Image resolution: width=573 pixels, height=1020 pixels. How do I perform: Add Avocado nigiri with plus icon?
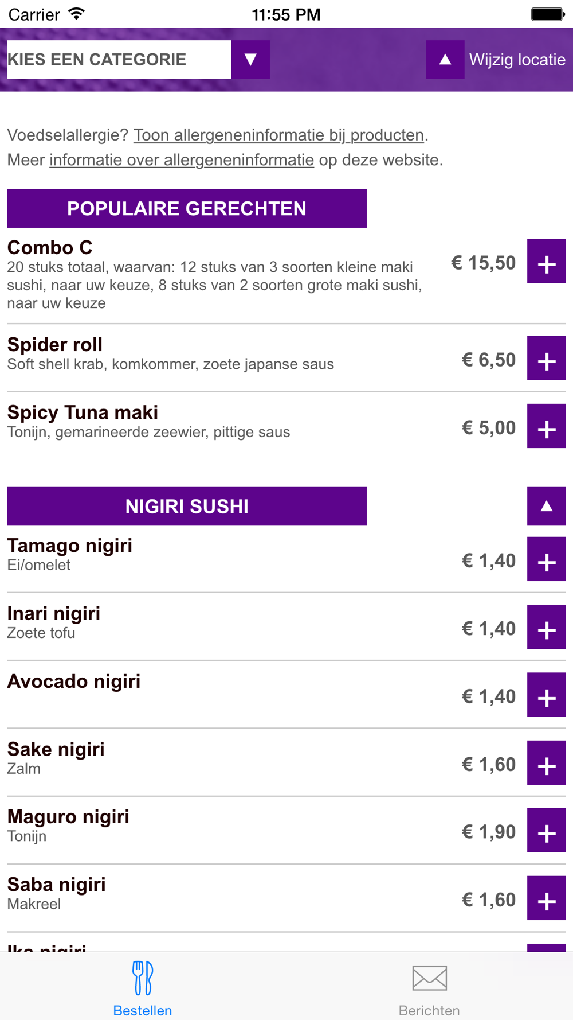(x=546, y=695)
